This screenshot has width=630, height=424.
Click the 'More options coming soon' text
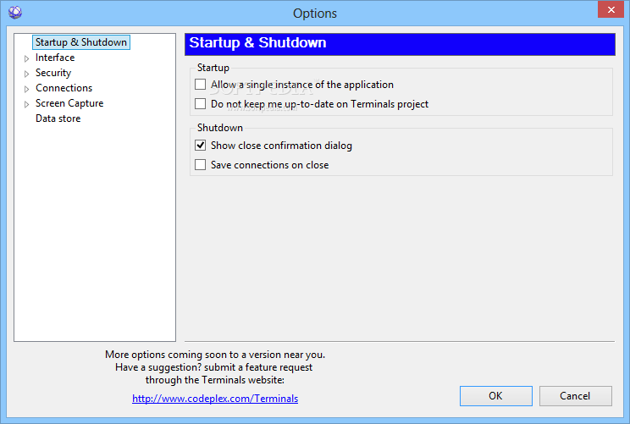(x=215, y=355)
